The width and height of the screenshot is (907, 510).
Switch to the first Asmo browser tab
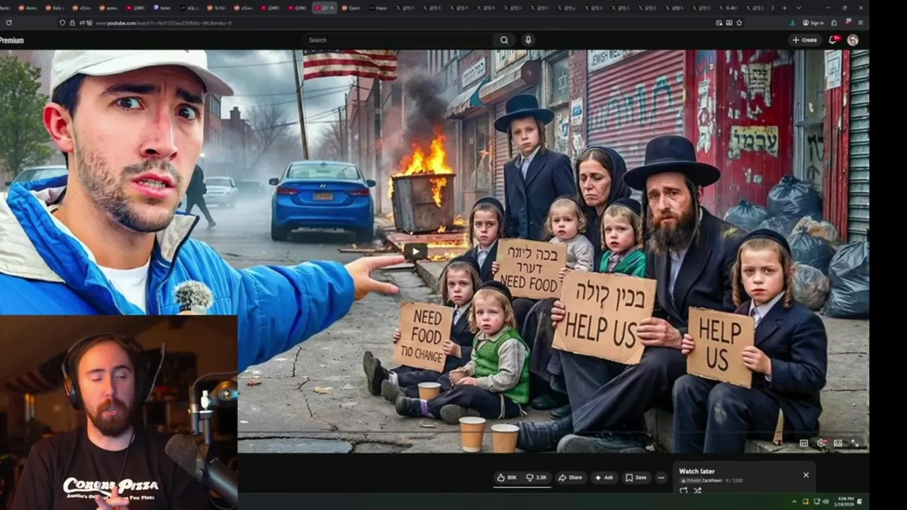pos(28,8)
